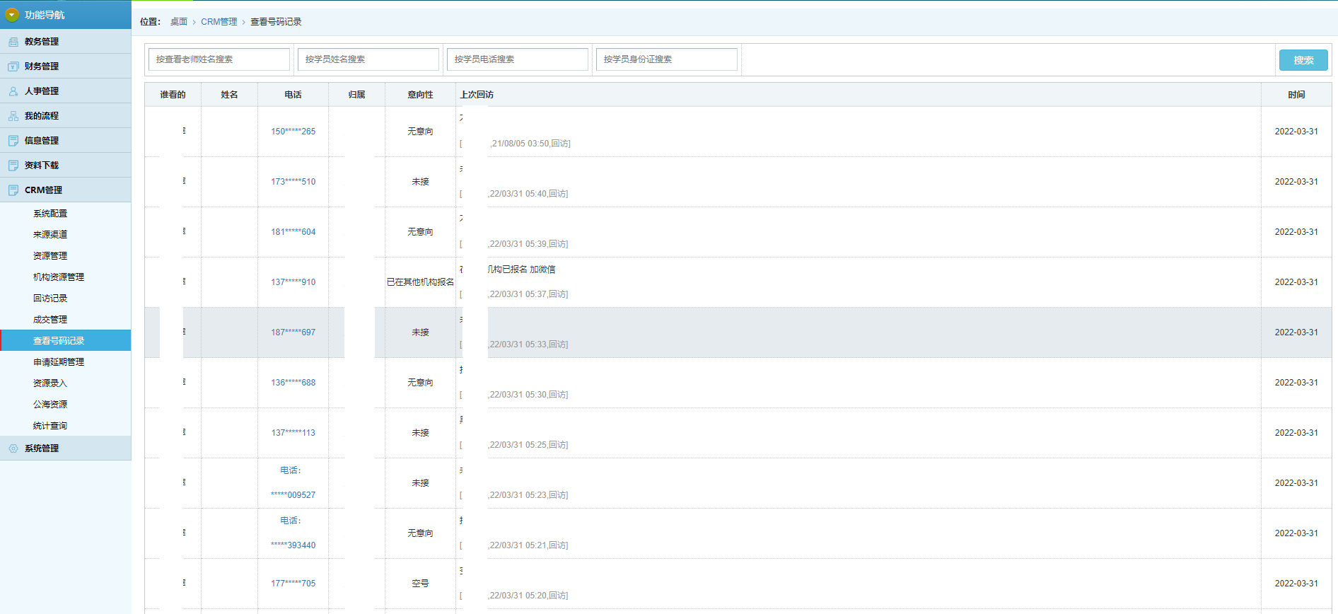Focus the 按学员电话搜索 field

tap(518, 59)
